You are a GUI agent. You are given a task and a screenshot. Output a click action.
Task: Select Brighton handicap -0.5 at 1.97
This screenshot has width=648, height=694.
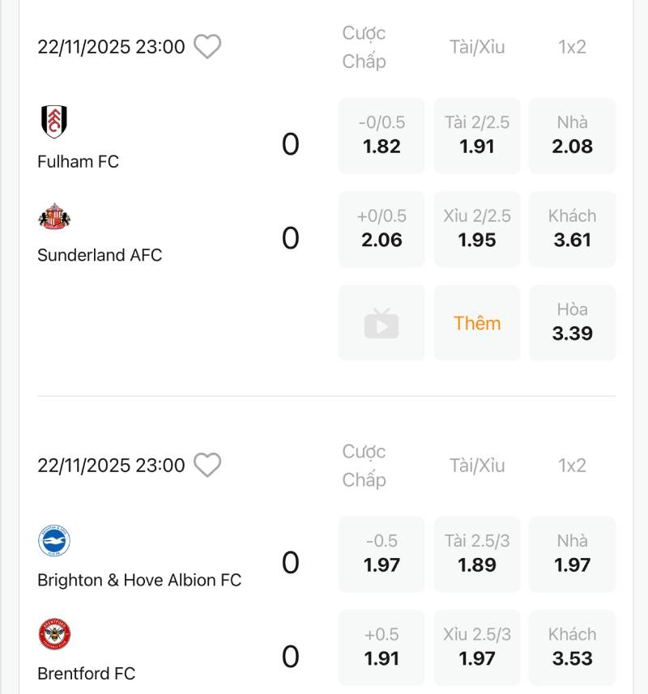(382, 554)
